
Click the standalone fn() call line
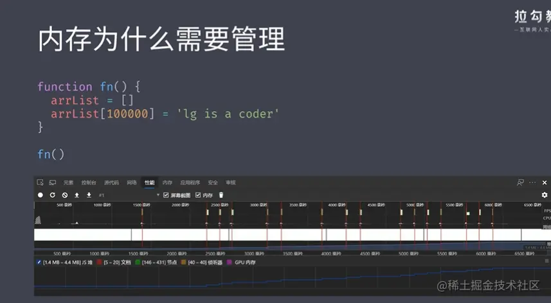pos(51,154)
